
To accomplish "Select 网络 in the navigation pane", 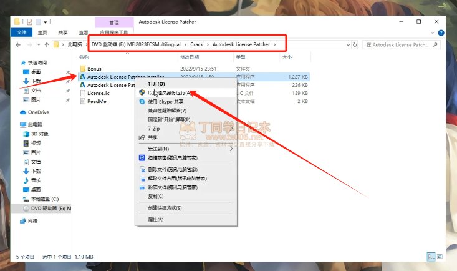I will coord(32,221).
